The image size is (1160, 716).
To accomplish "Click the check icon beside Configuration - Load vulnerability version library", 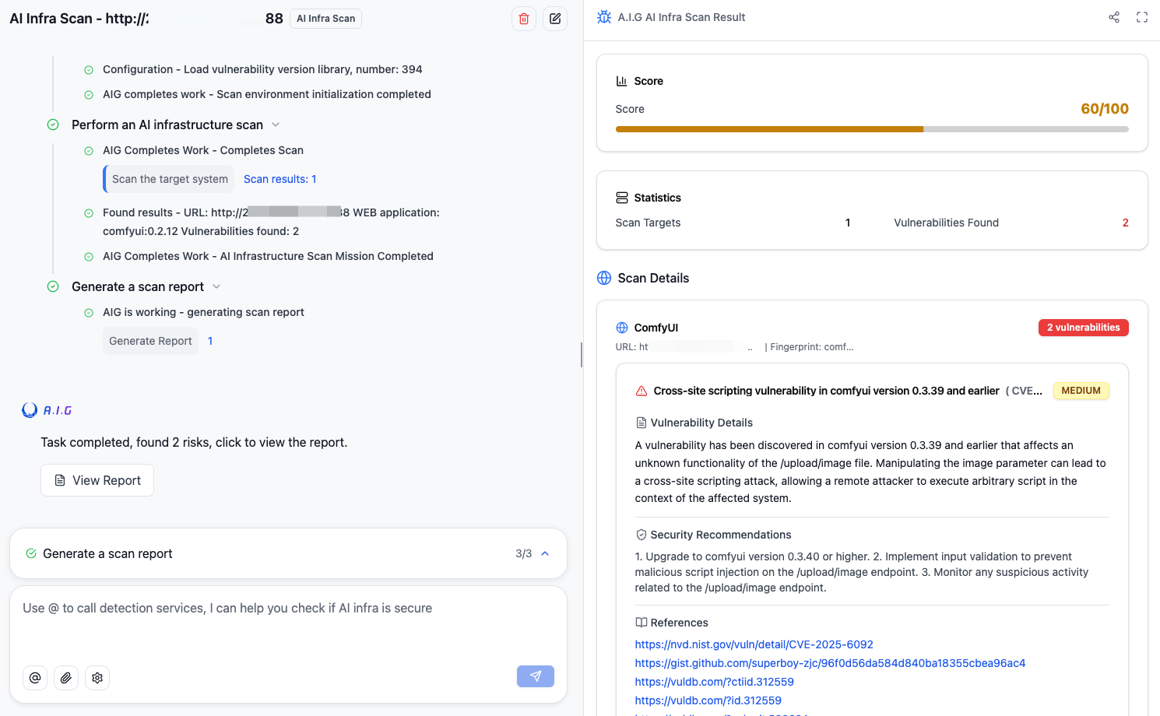I will tap(89, 70).
